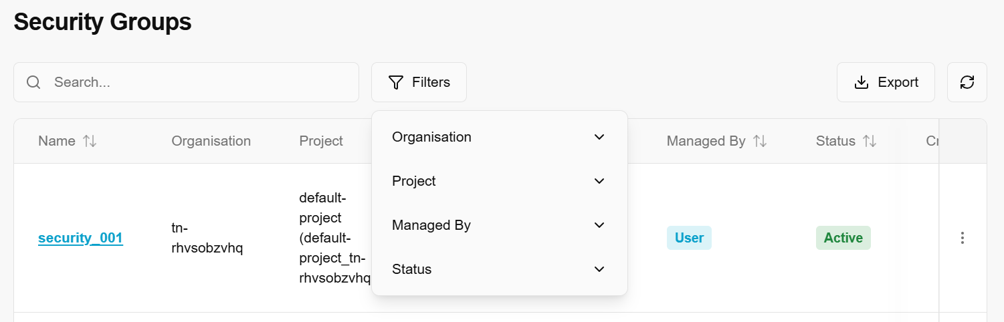Sort by Managed By column arrows
1004x322 pixels.
click(760, 141)
